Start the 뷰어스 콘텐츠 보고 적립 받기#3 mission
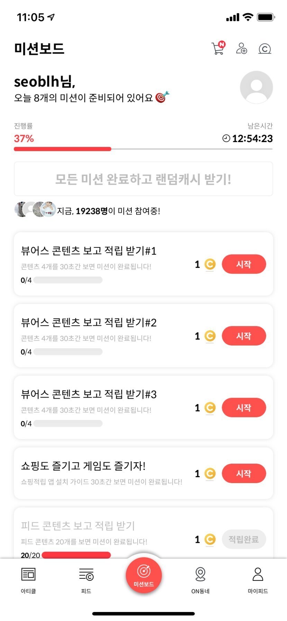The width and height of the screenshot is (287, 621). tap(244, 408)
